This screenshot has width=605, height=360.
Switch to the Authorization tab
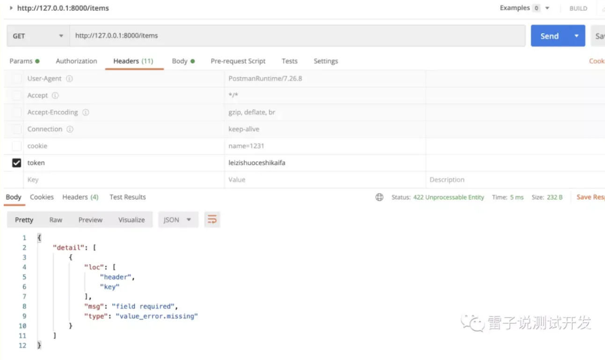tap(76, 61)
